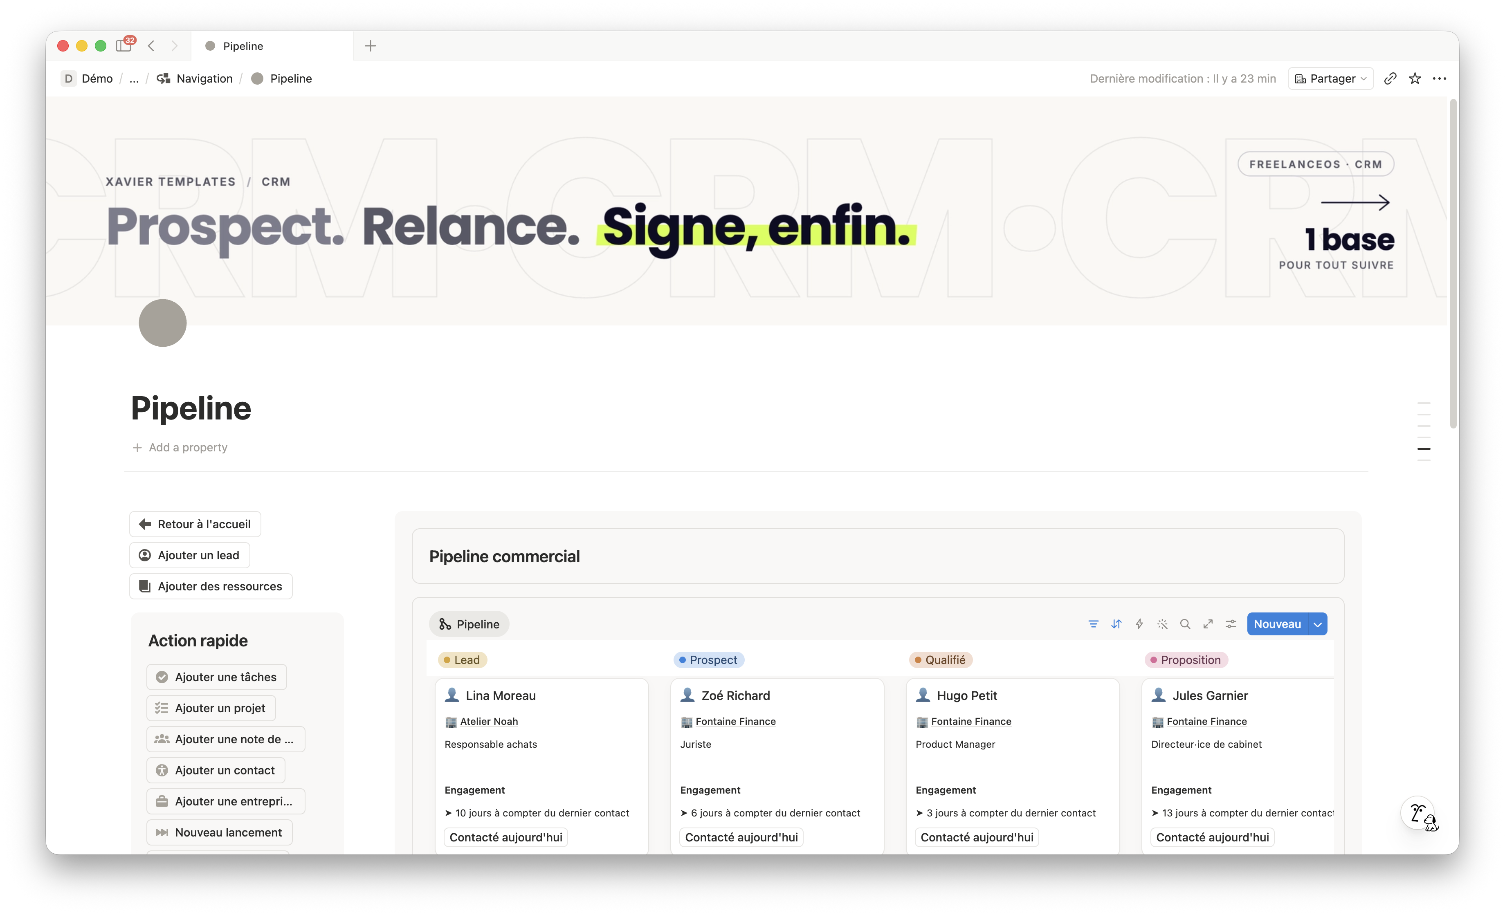Click the FREELANCEOS · CRM badge in cover

click(x=1316, y=164)
